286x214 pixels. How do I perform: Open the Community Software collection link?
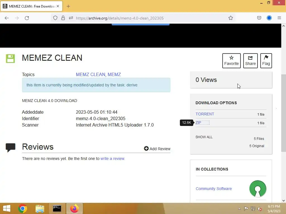(214, 189)
